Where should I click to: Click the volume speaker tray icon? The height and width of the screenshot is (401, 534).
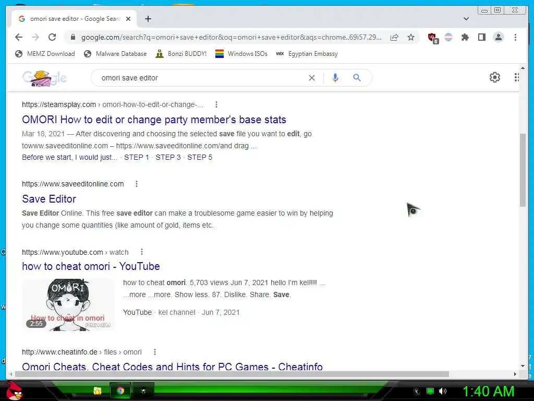pos(443,391)
